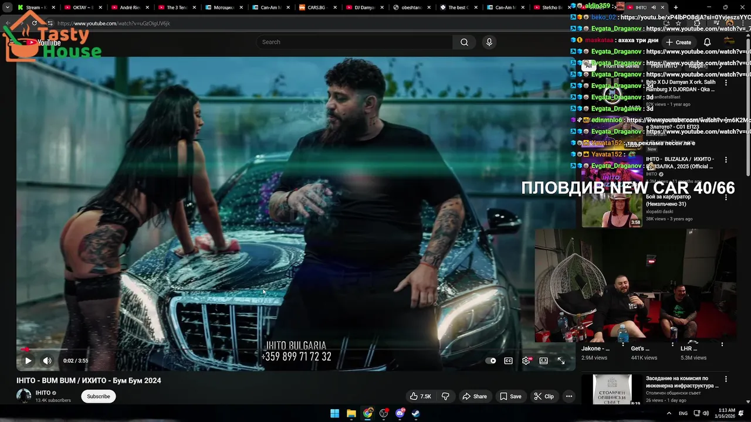Open the Бой за карбуратор thumbnail
Viewport: 751px width, 422px height.
pyautogui.click(x=612, y=210)
